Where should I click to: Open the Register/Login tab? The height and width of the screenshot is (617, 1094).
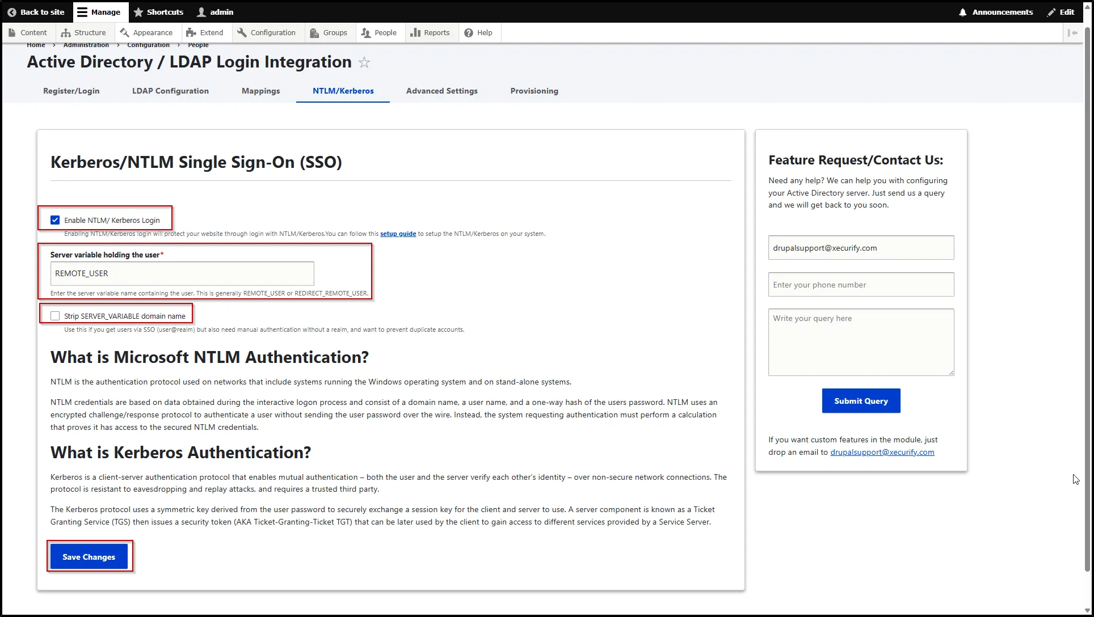[71, 91]
